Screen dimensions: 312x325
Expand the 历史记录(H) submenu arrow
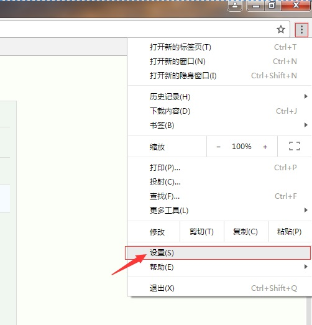(306, 96)
